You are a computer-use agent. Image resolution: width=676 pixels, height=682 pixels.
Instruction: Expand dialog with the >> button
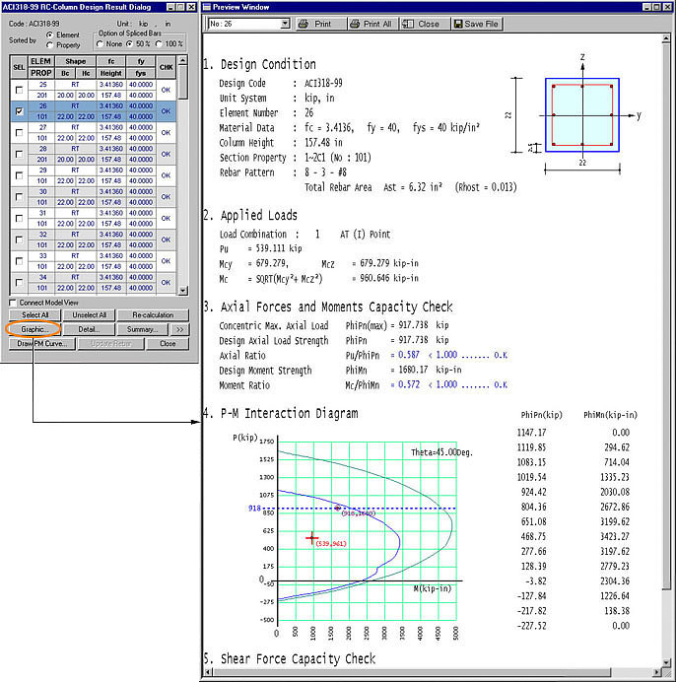click(178, 328)
